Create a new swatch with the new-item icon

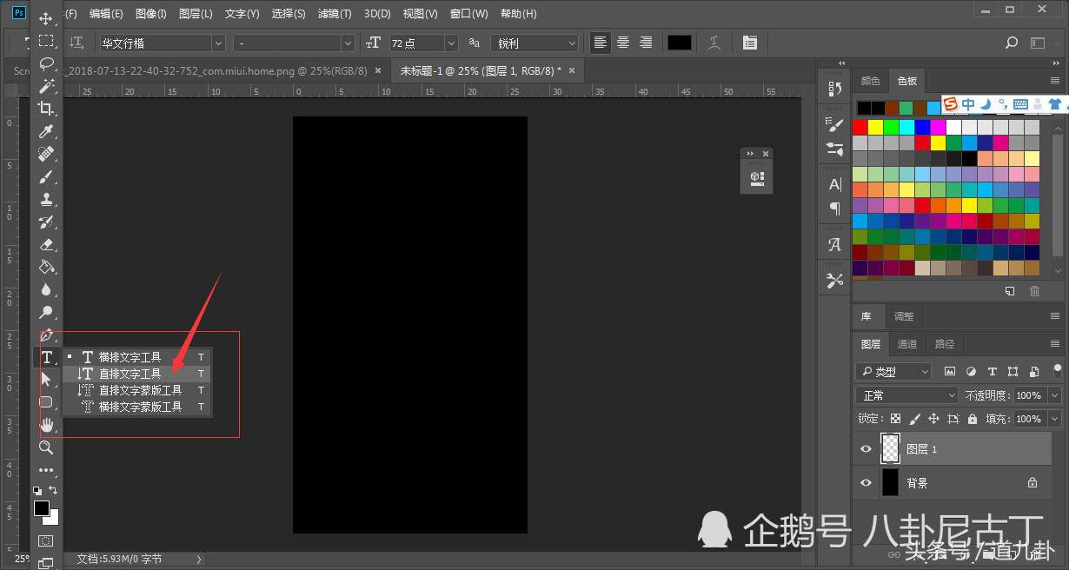pos(1010,291)
